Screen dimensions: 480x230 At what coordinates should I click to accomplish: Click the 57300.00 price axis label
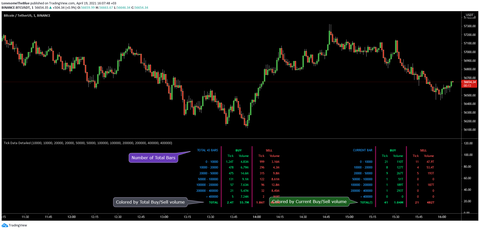tap(470, 26)
